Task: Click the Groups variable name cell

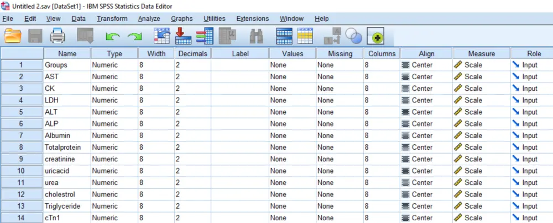Action: [67, 65]
